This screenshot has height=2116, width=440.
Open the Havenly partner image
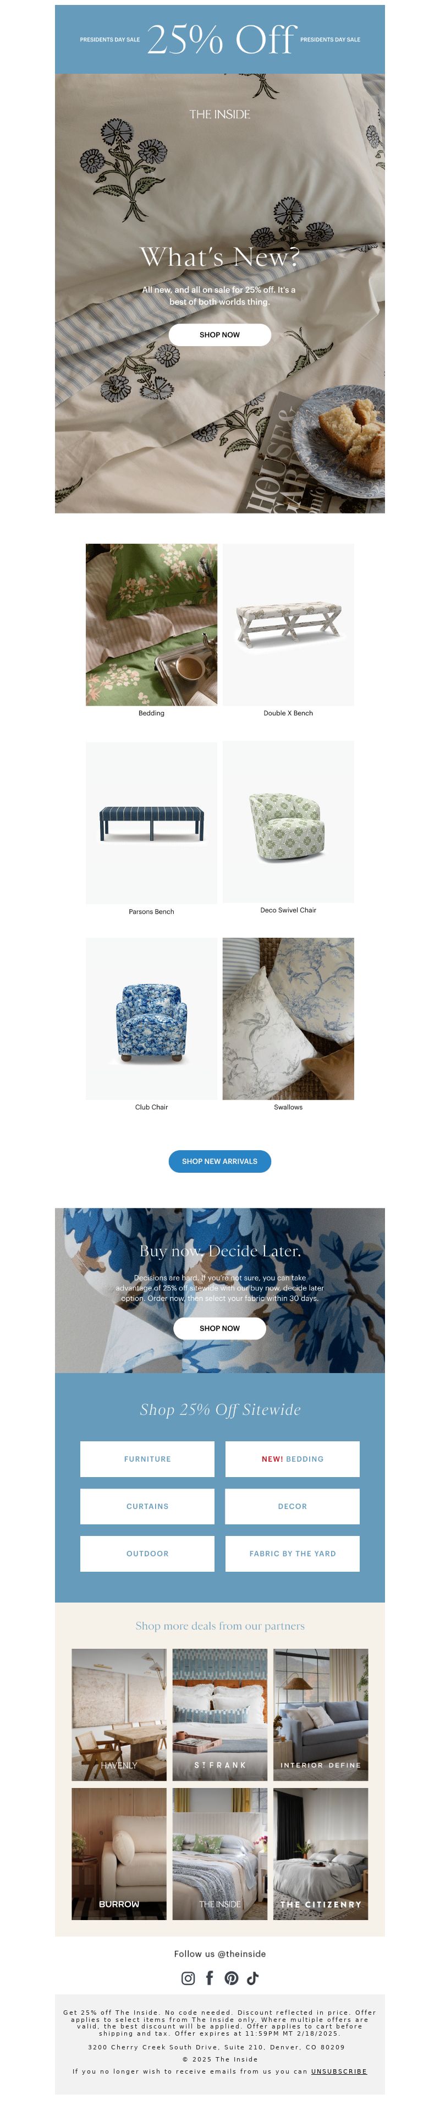[119, 1715]
